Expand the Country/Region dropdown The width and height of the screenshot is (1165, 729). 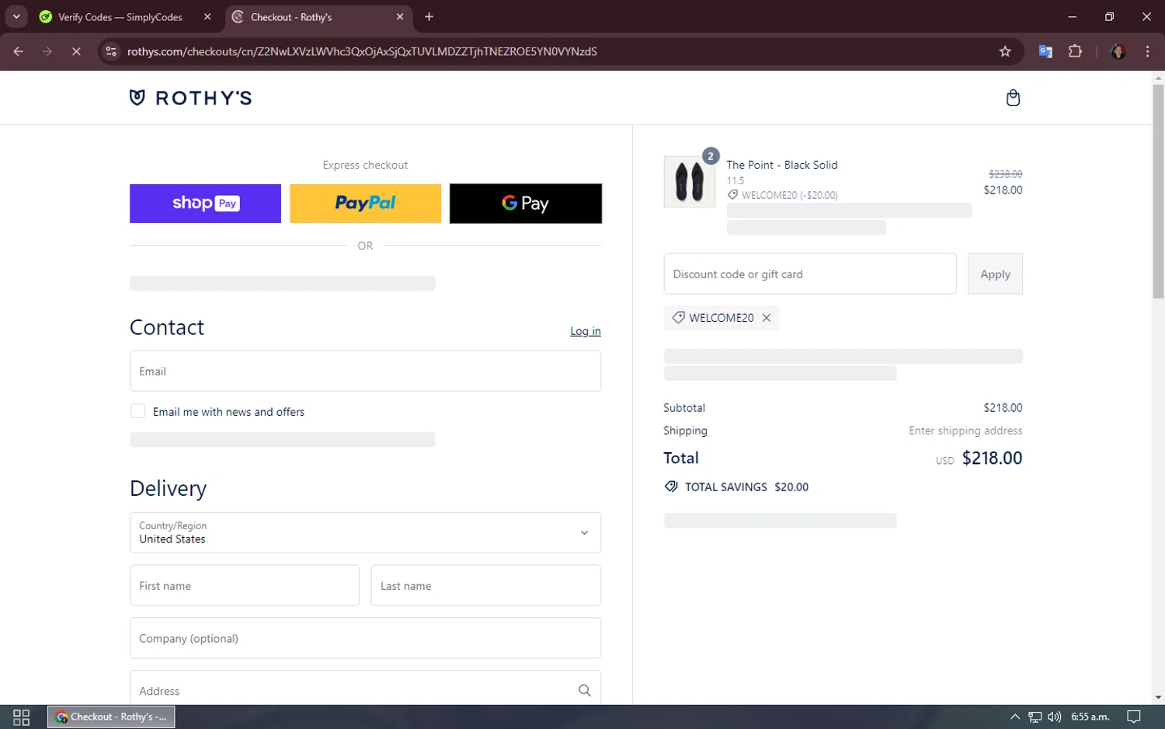(x=365, y=532)
